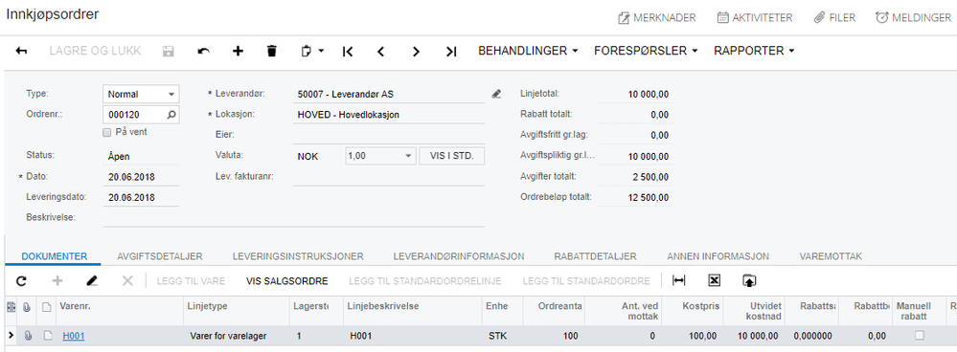
Task: Open the LEVERINGSINSTRUKSJONER tab
Action: click(298, 256)
